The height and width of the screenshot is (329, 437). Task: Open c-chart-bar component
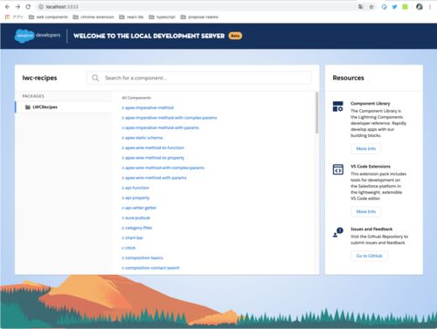coord(133,237)
